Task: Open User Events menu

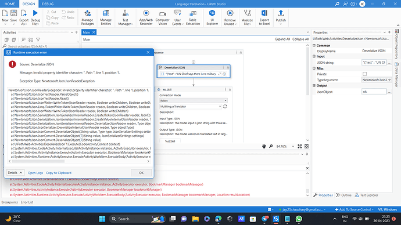Action: [177, 17]
